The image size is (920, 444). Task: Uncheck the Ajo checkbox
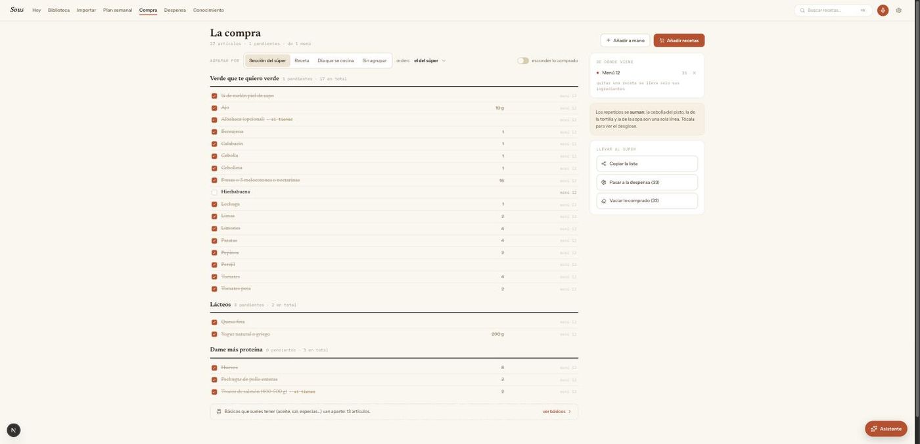[214, 108]
